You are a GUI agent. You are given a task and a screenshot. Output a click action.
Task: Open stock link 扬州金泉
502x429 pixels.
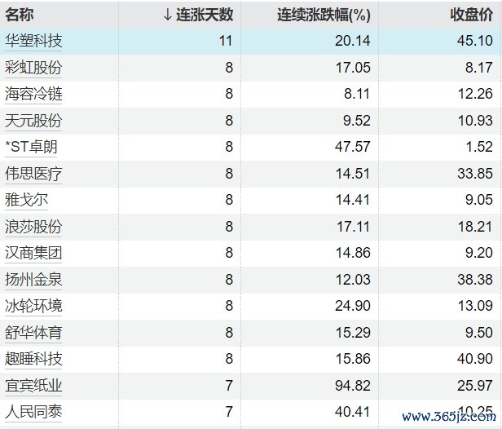point(33,280)
